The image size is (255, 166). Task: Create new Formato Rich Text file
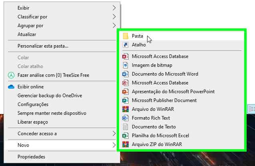click(x=181, y=118)
